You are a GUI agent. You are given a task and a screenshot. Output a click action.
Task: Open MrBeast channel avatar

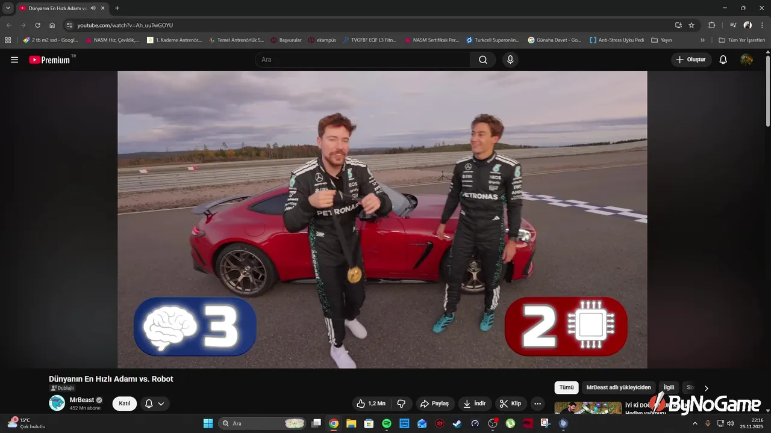pyautogui.click(x=57, y=403)
